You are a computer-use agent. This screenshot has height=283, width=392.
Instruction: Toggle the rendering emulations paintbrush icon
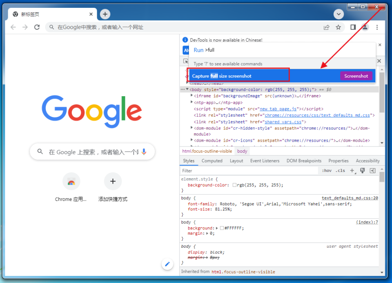362,171
